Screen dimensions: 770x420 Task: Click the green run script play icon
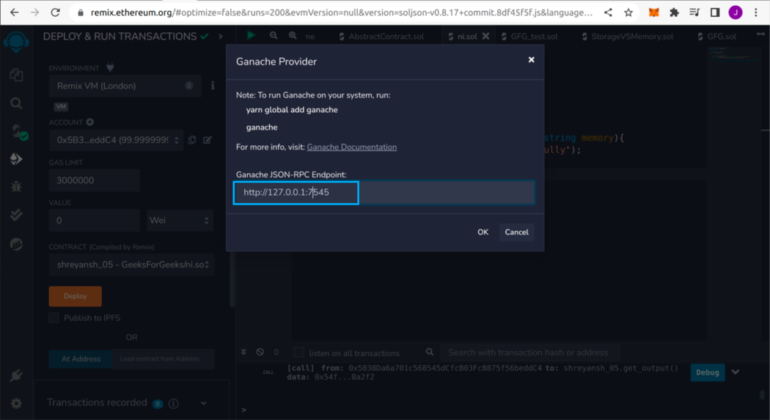[251, 35]
